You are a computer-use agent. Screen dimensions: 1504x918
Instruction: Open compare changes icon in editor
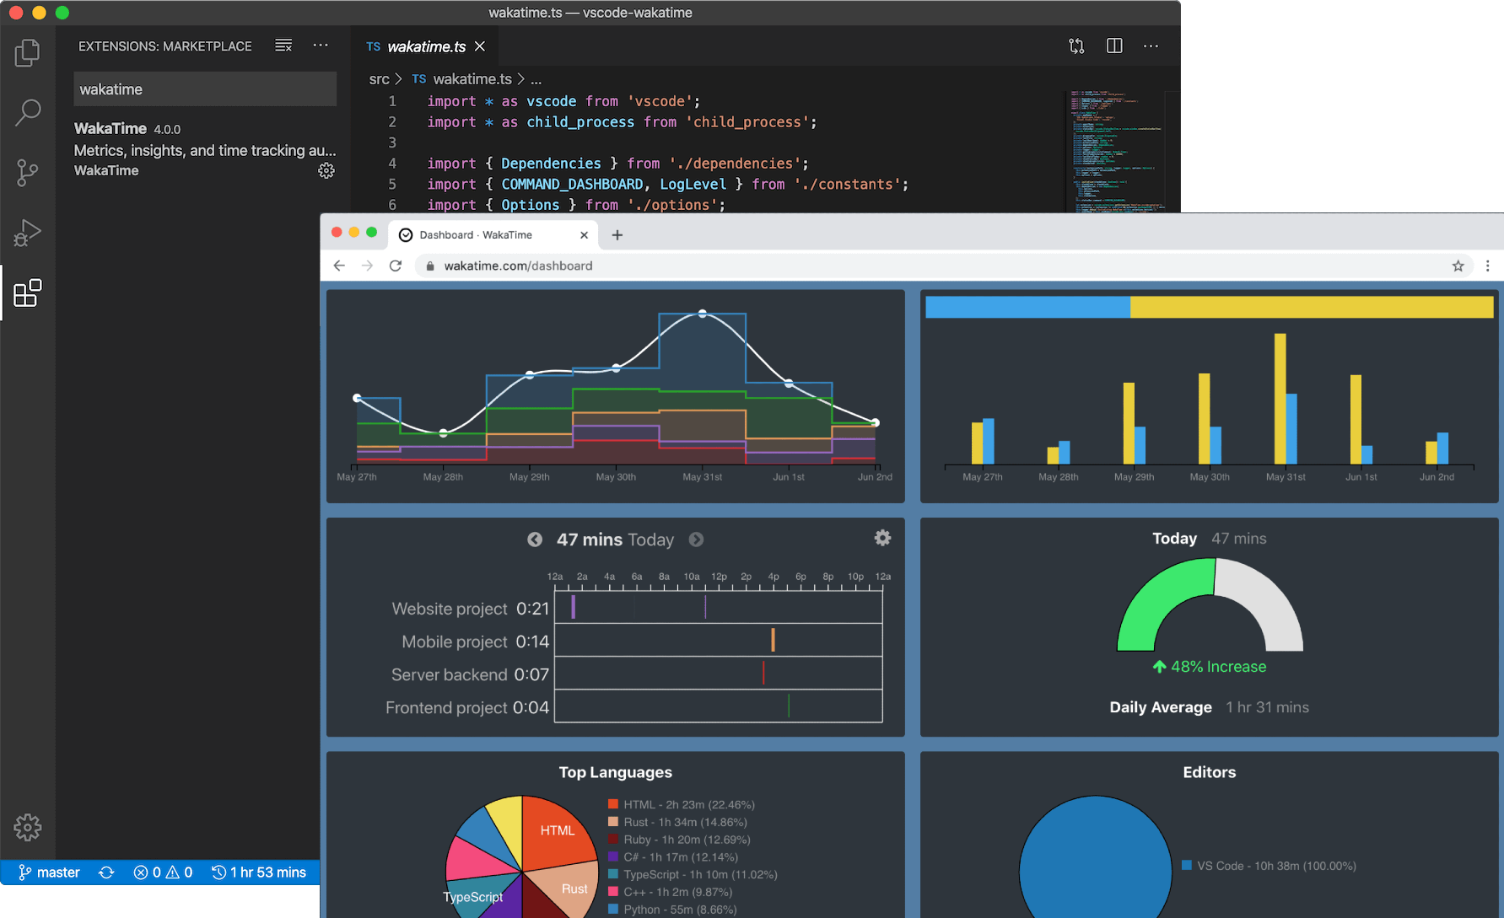pyautogui.click(x=1076, y=46)
